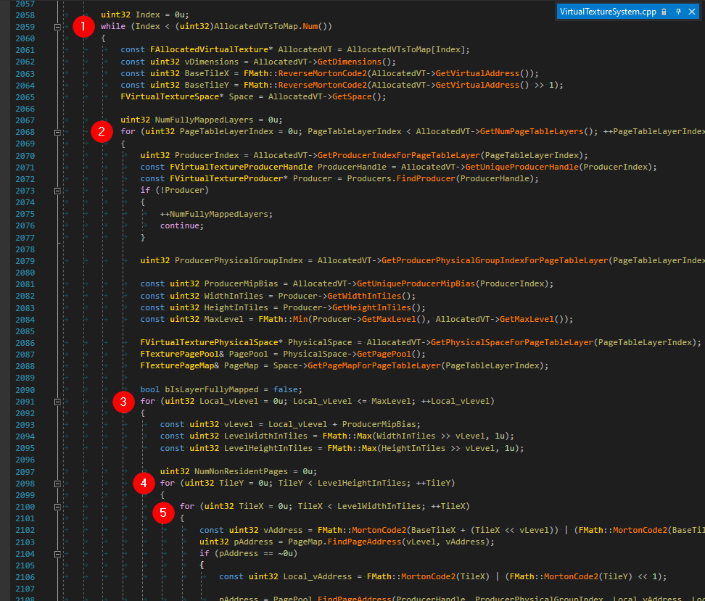
Task: Click GetProducerIndexForPageTableLayer on line 2070
Action: [399, 156]
